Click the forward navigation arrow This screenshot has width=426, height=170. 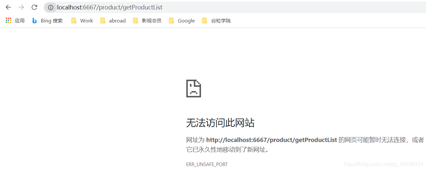point(21,7)
